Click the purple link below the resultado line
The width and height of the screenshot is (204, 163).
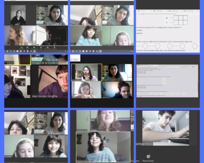pyautogui.click(x=139, y=33)
